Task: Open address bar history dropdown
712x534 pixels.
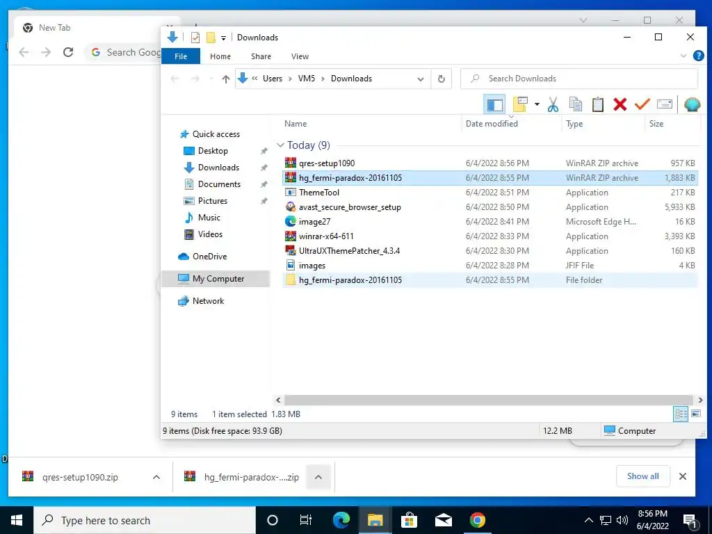Action: coord(421,79)
